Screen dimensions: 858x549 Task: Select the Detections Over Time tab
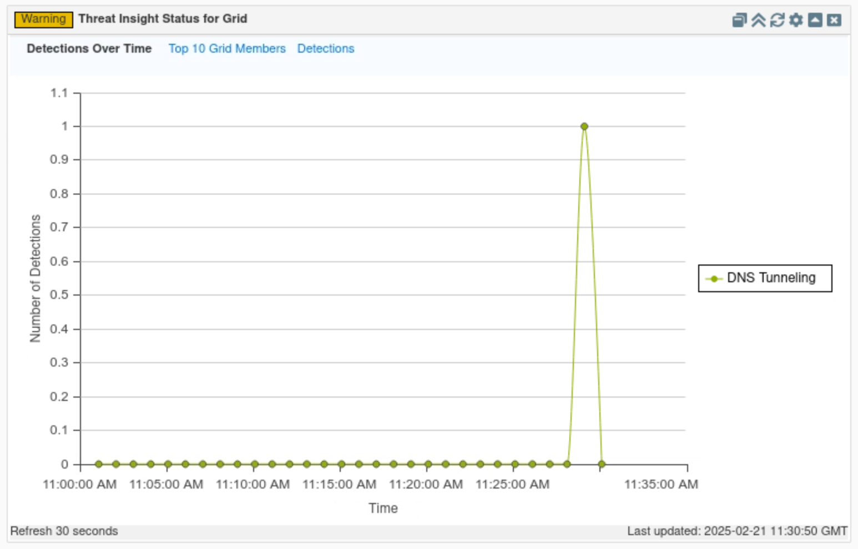(89, 49)
